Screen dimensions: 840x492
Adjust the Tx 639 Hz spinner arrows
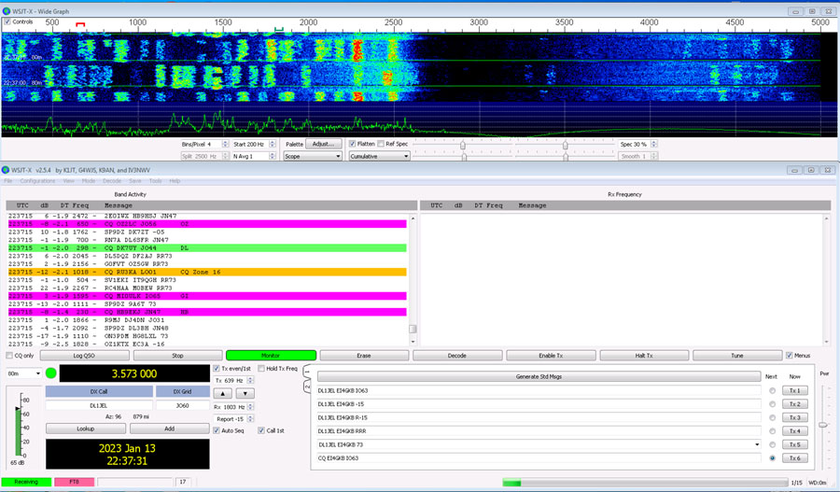[x=250, y=380]
